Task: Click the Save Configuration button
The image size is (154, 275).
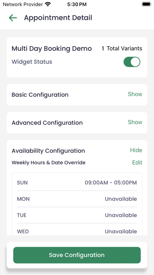Action: 77,255
